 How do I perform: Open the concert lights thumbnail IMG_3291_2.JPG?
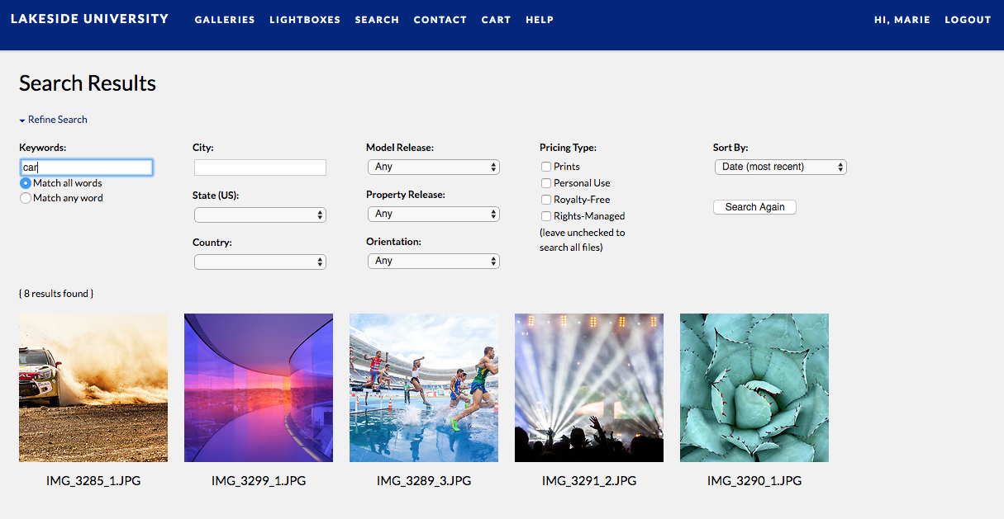(589, 388)
